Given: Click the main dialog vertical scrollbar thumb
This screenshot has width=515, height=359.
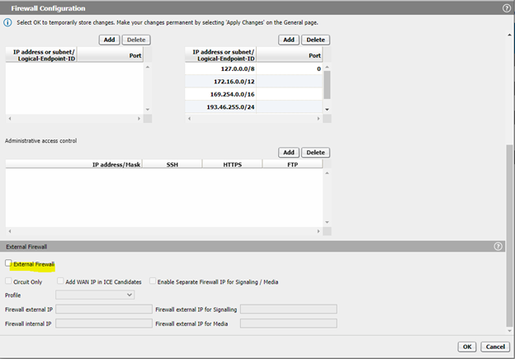Looking at the screenshot, I should [509, 234].
